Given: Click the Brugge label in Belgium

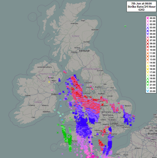Looking at the screenshot, I should 147,128.
